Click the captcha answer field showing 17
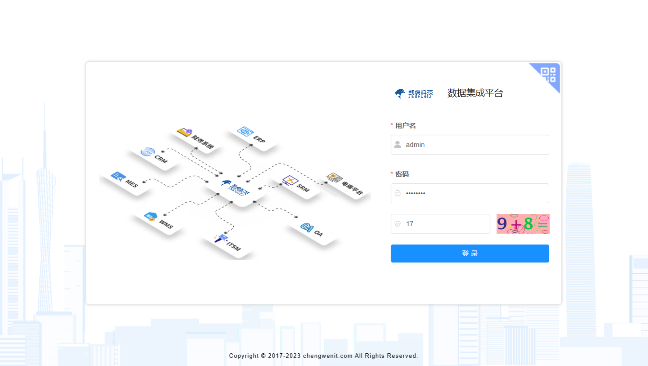648x366 pixels. (x=440, y=224)
